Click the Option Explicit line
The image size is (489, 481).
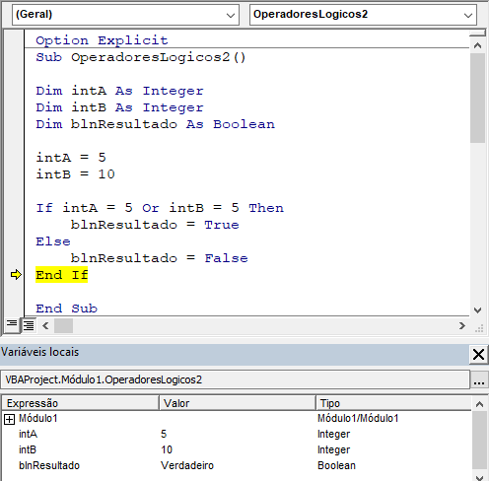point(102,40)
